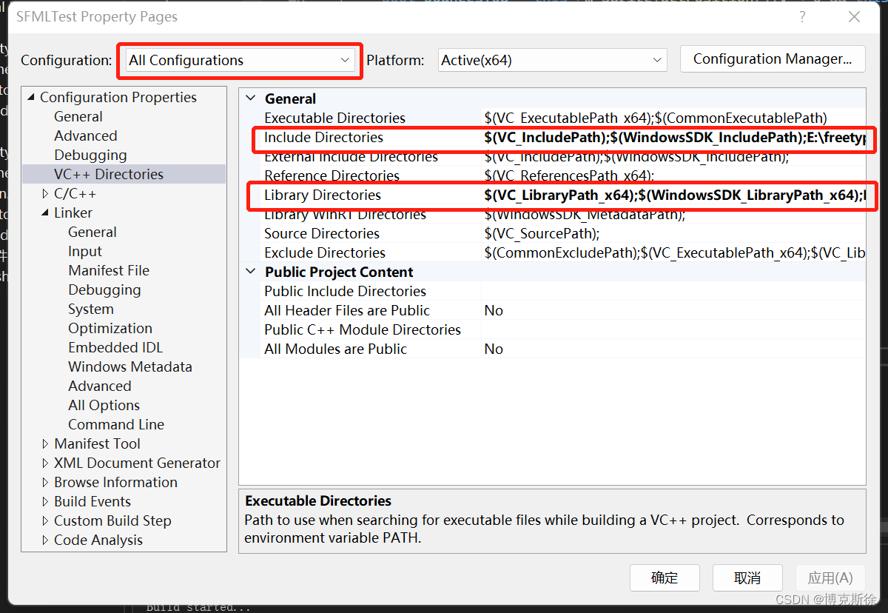Click the help question mark icon

tap(802, 16)
